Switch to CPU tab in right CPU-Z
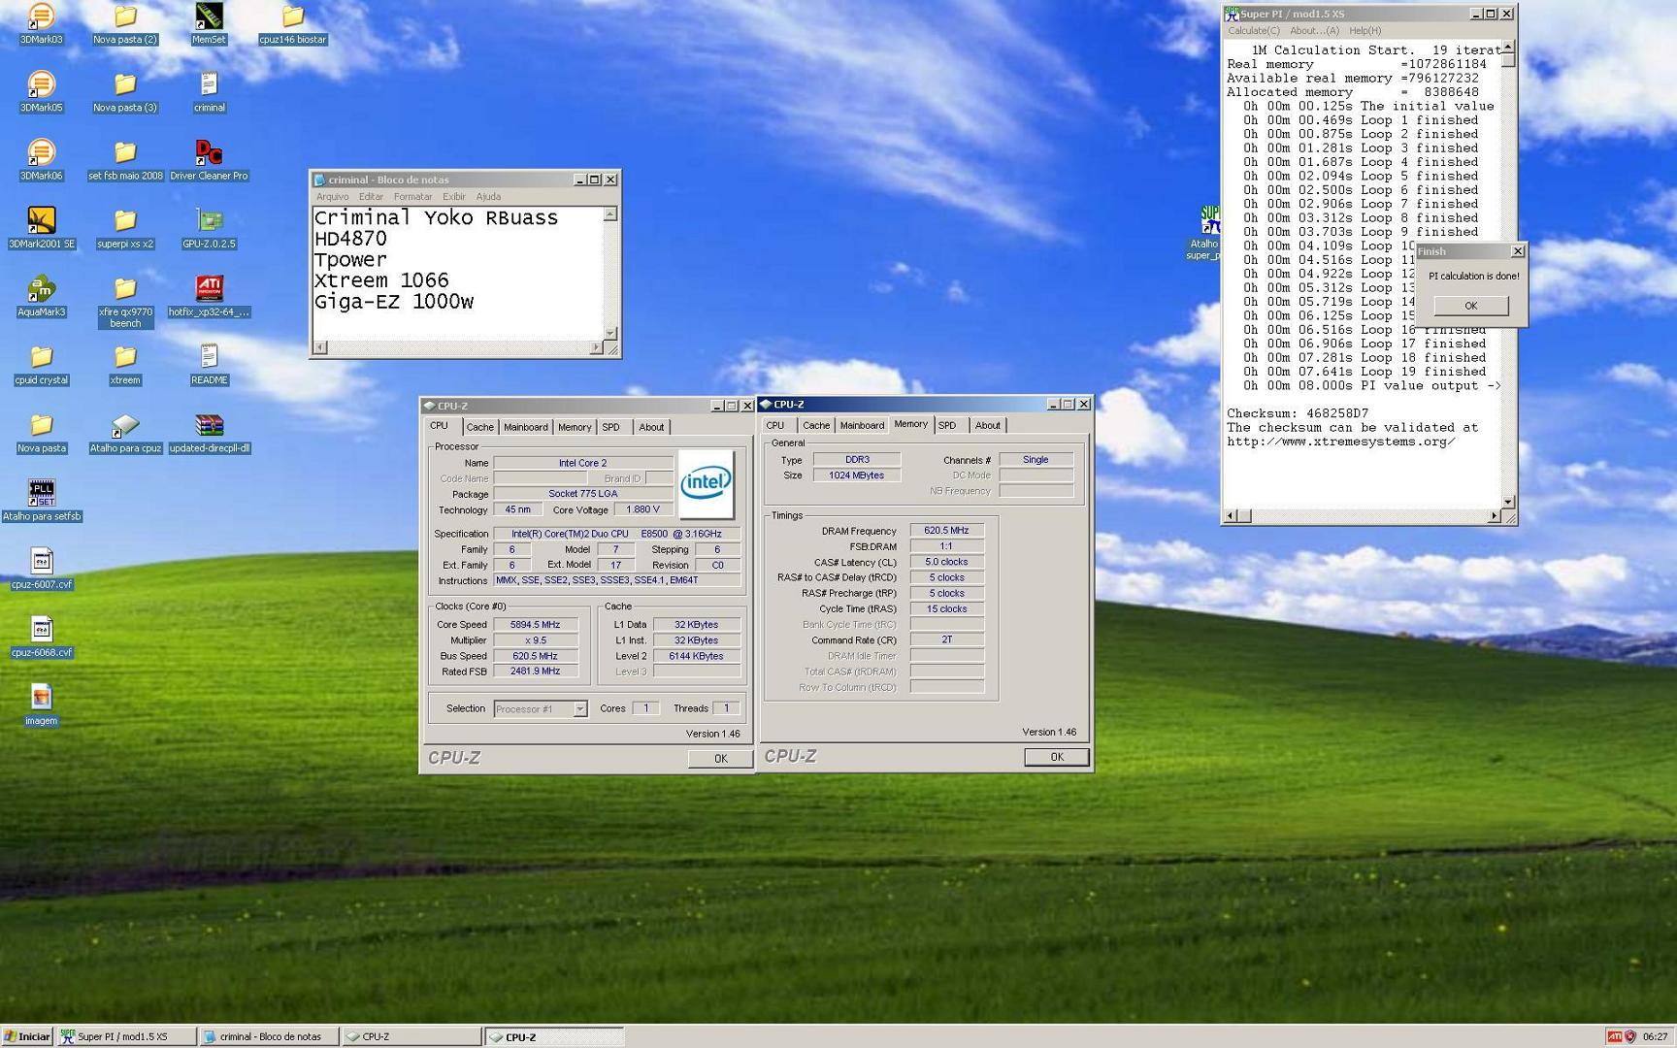Image resolution: width=1677 pixels, height=1048 pixels. click(774, 425)
